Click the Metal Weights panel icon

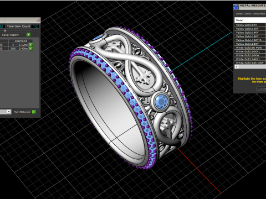[x=236, y=7]
